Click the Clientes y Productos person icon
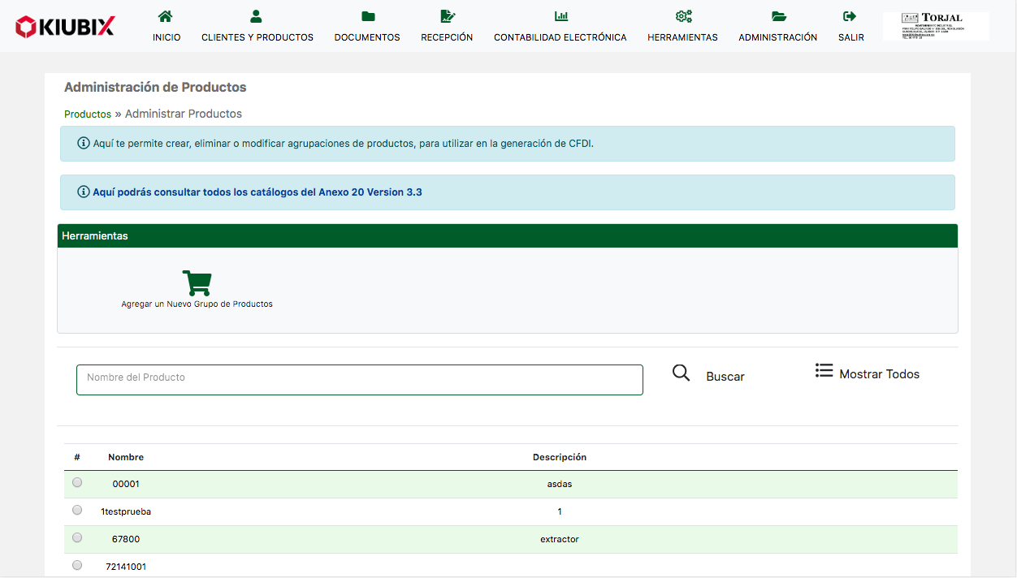This screenshot has width=1017, height=578. click(257, 16)
